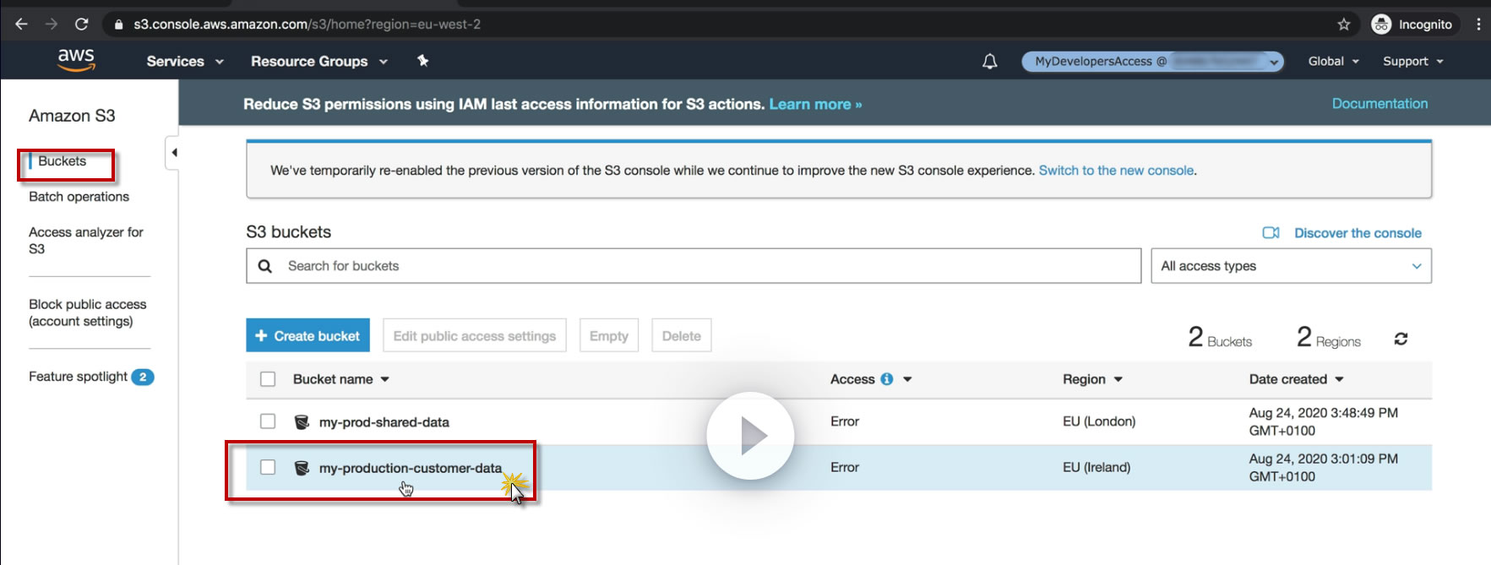
Task: Open the Global region dropdown
Action: pyautogui.click(x=1333, y=62)
